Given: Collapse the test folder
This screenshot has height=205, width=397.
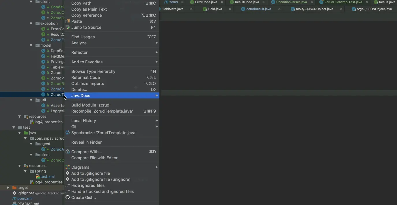Looking at the screenshot, I should coord(14,127).
